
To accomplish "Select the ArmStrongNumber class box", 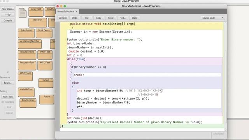I will [30, 44].
